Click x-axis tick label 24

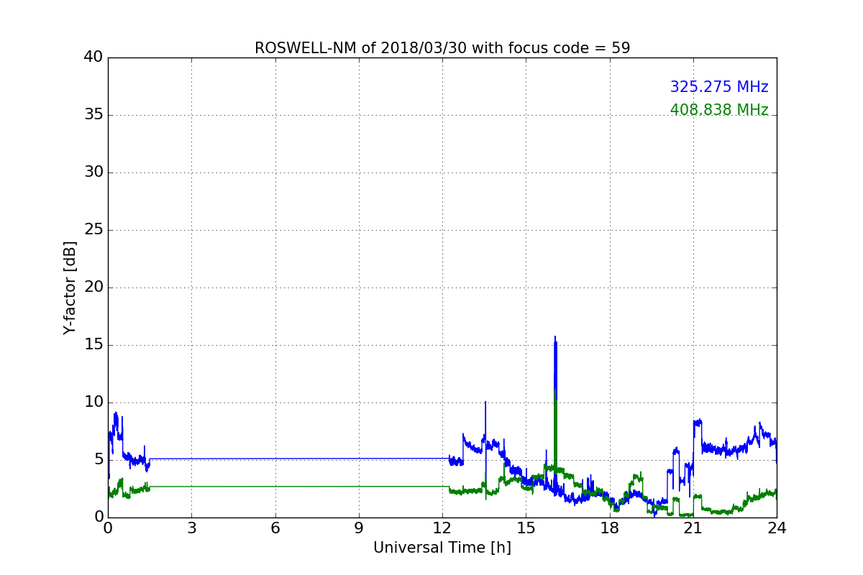tap(777, 528)
